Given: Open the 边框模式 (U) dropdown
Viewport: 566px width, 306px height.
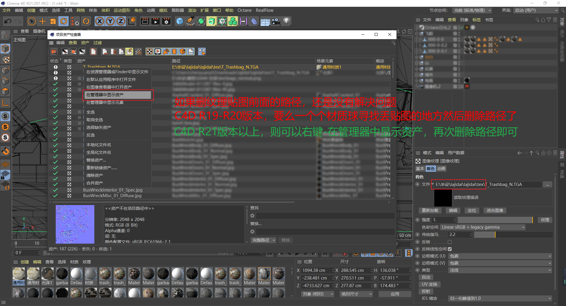Looking at the screenshot, I should [500, 256].
